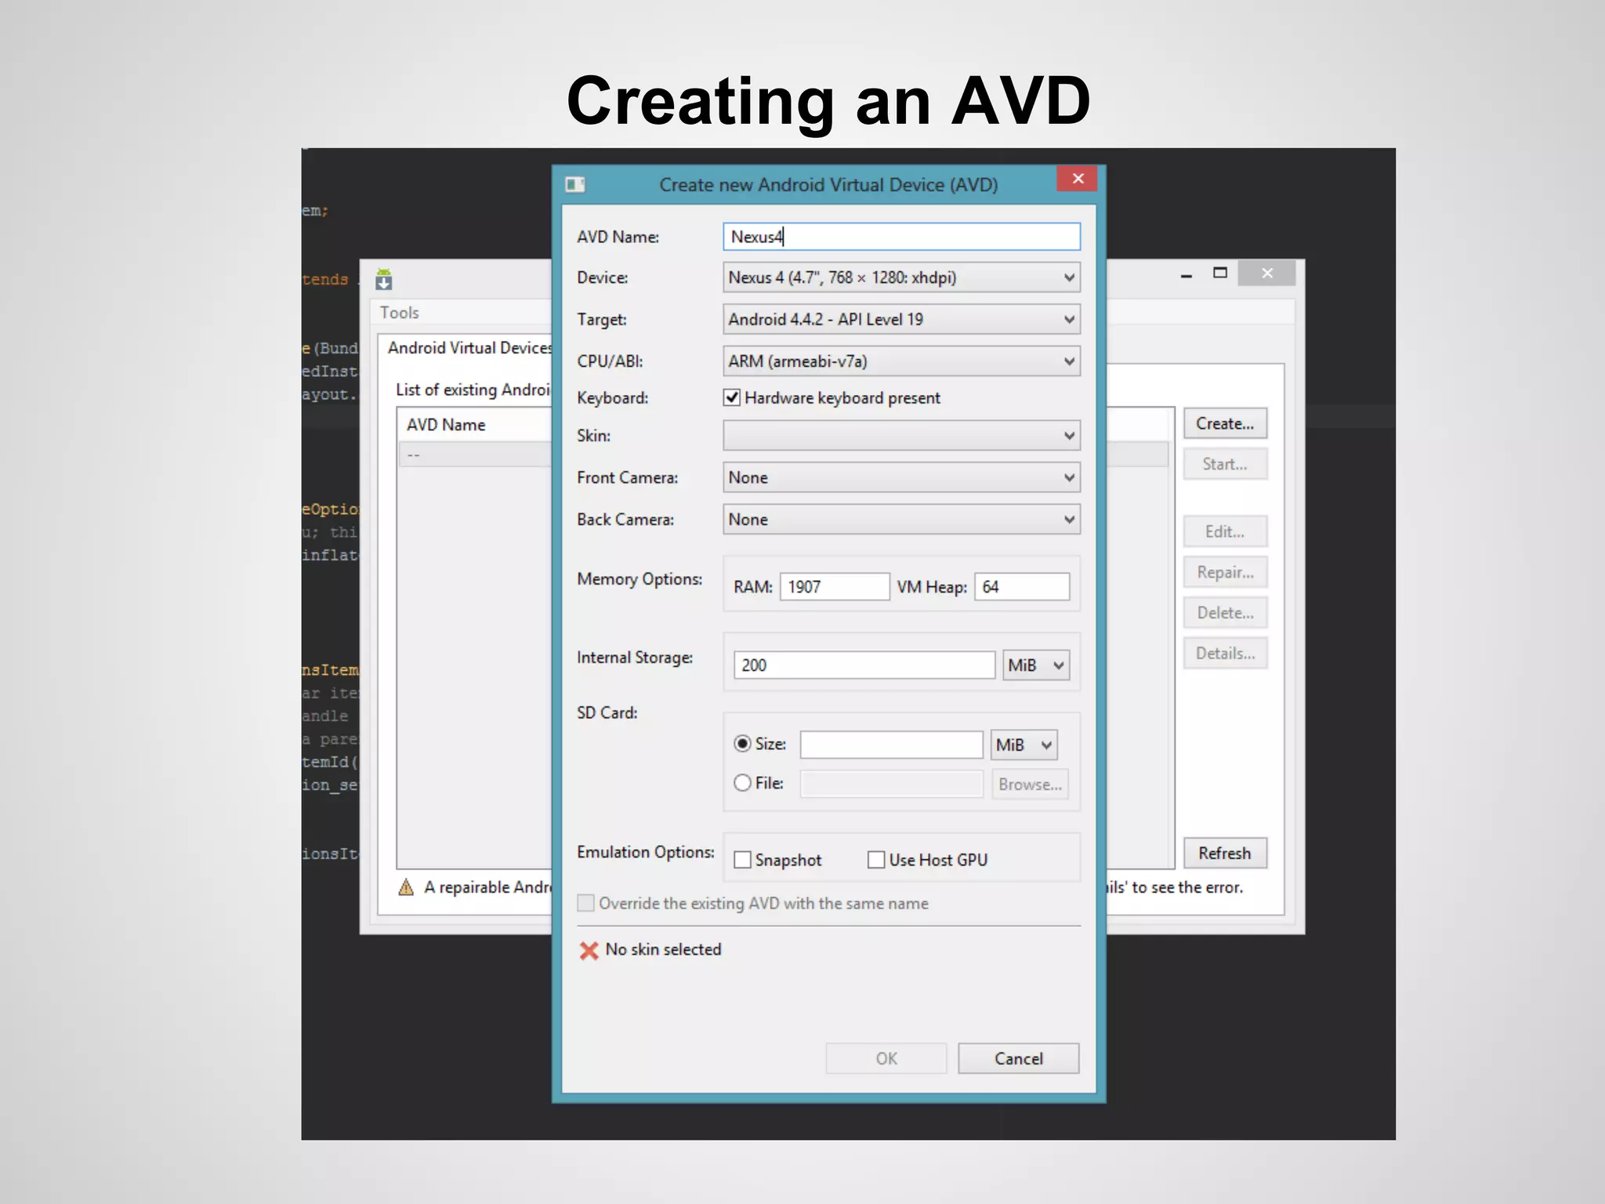Refresh the AVD list
This screenshot has width=1605, height=1204.
1225,853
